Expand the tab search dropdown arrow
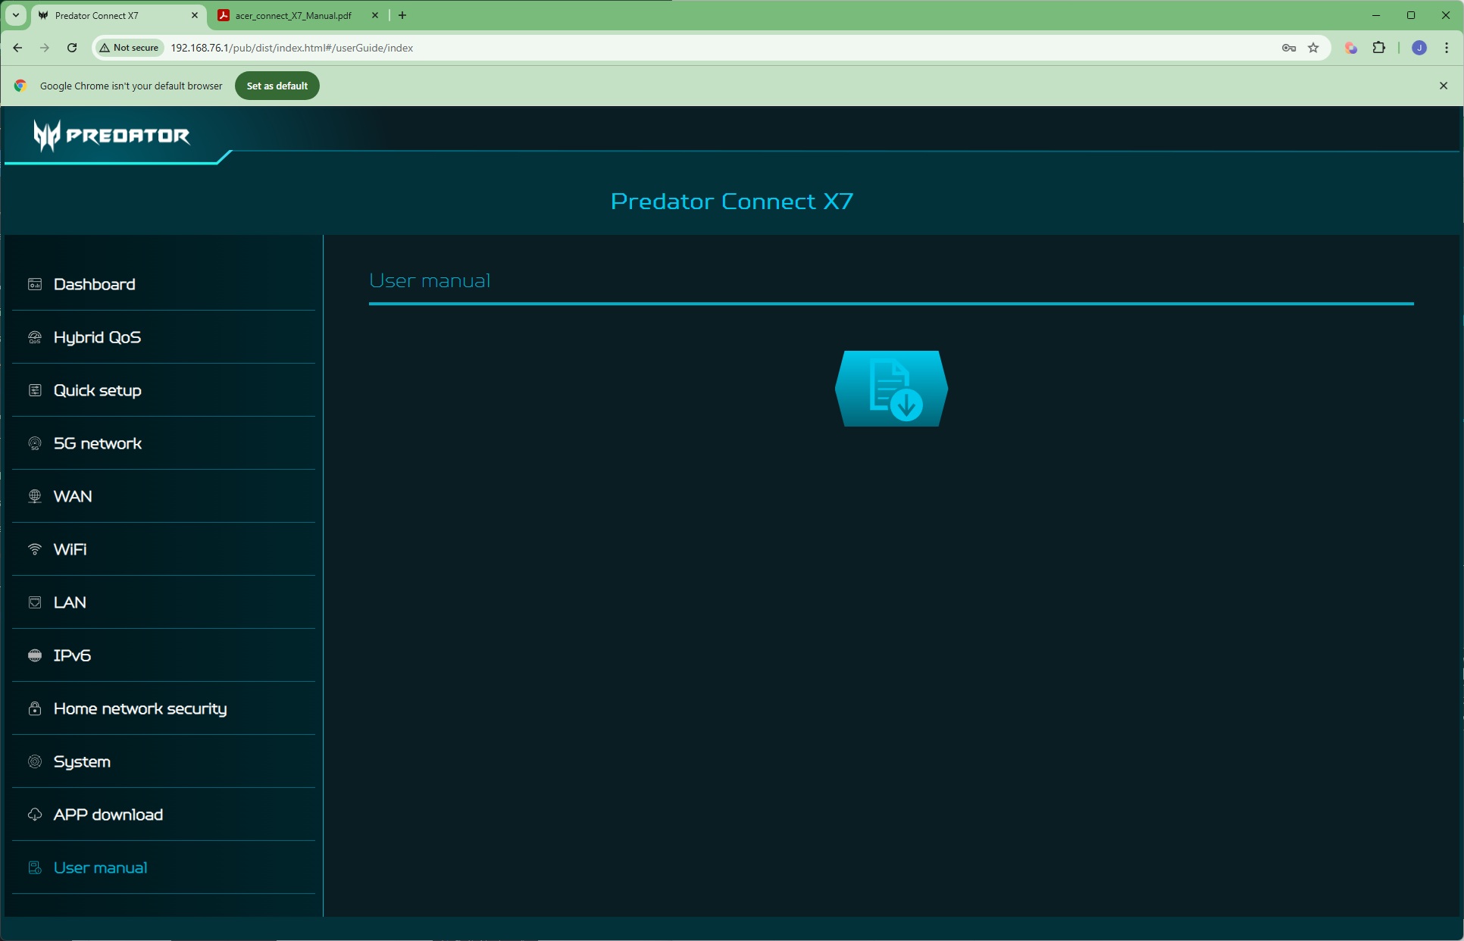 tap(15, 15)
